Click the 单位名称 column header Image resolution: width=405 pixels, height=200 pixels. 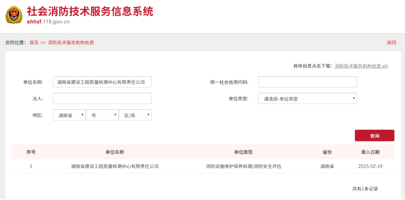(115, 152)
